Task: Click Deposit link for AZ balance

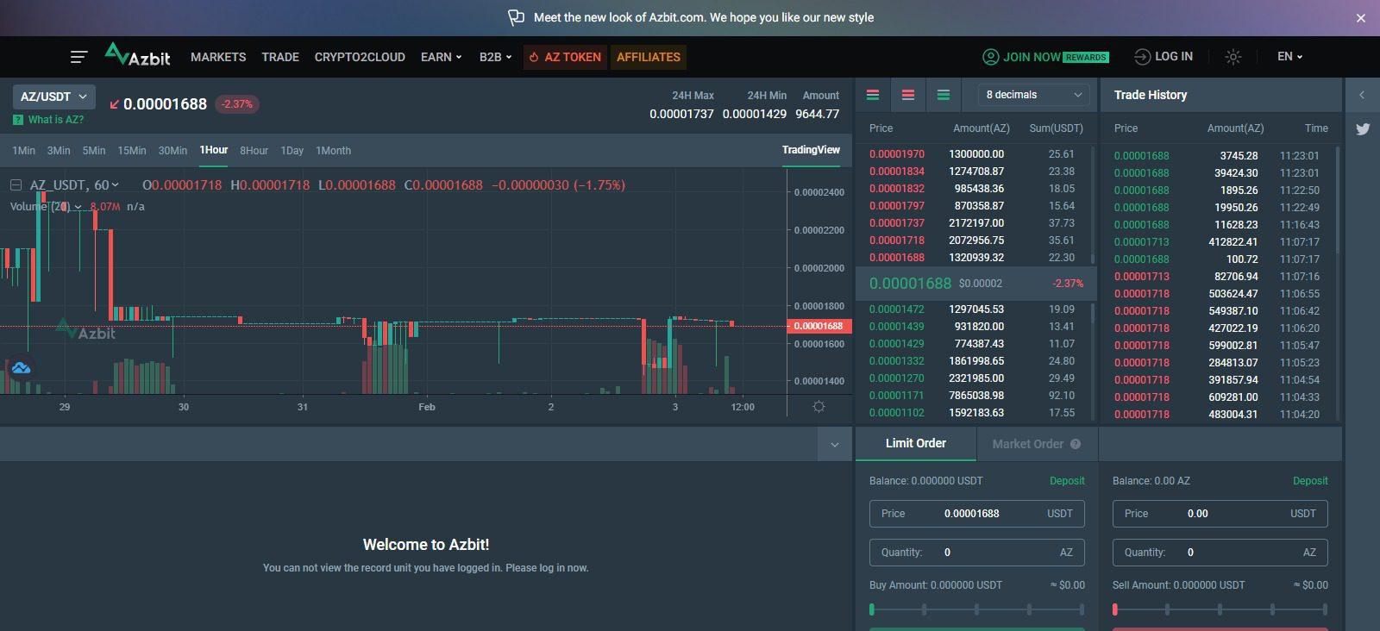Action: click(x=1310, y=481)
